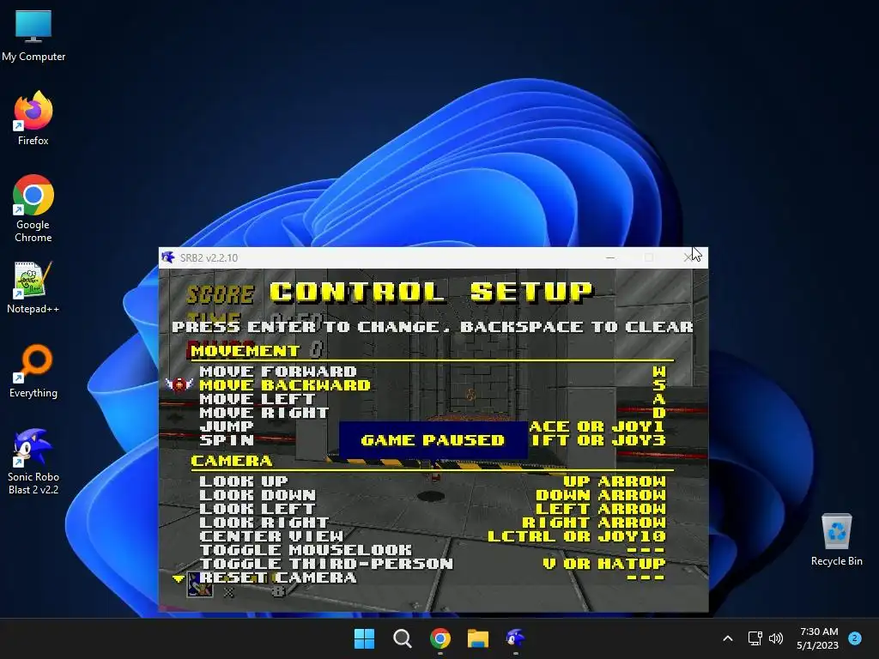
Task: Click the menu cursor beside Move Backward
Action: (179, 384)
